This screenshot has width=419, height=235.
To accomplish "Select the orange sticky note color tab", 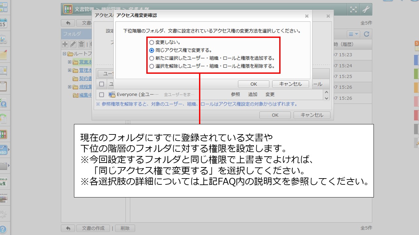I will 416,88.
